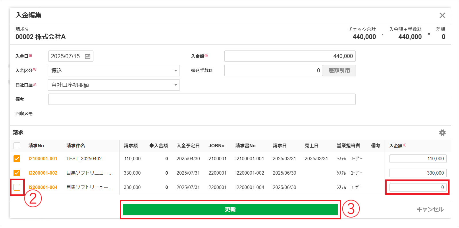This screenshot has height=228, width=459.
Task: Click the 2025/03/31 売上日 cell
Action: point(316,159)
